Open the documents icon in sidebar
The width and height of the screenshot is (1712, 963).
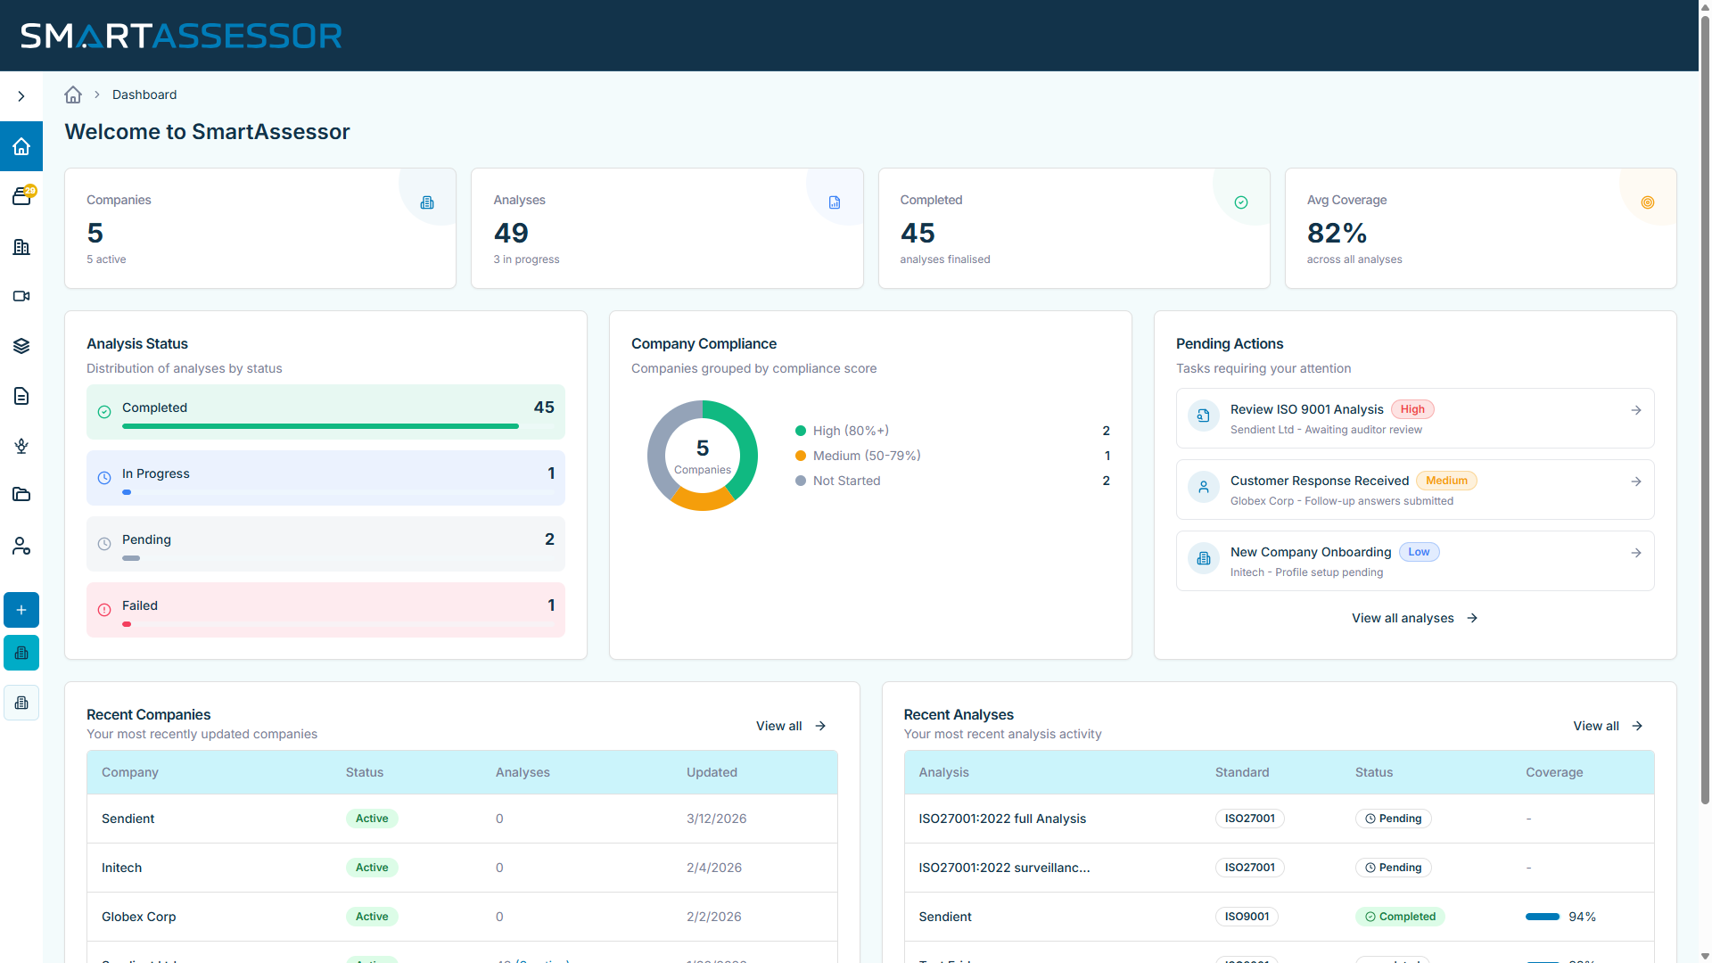pos(21,396)
